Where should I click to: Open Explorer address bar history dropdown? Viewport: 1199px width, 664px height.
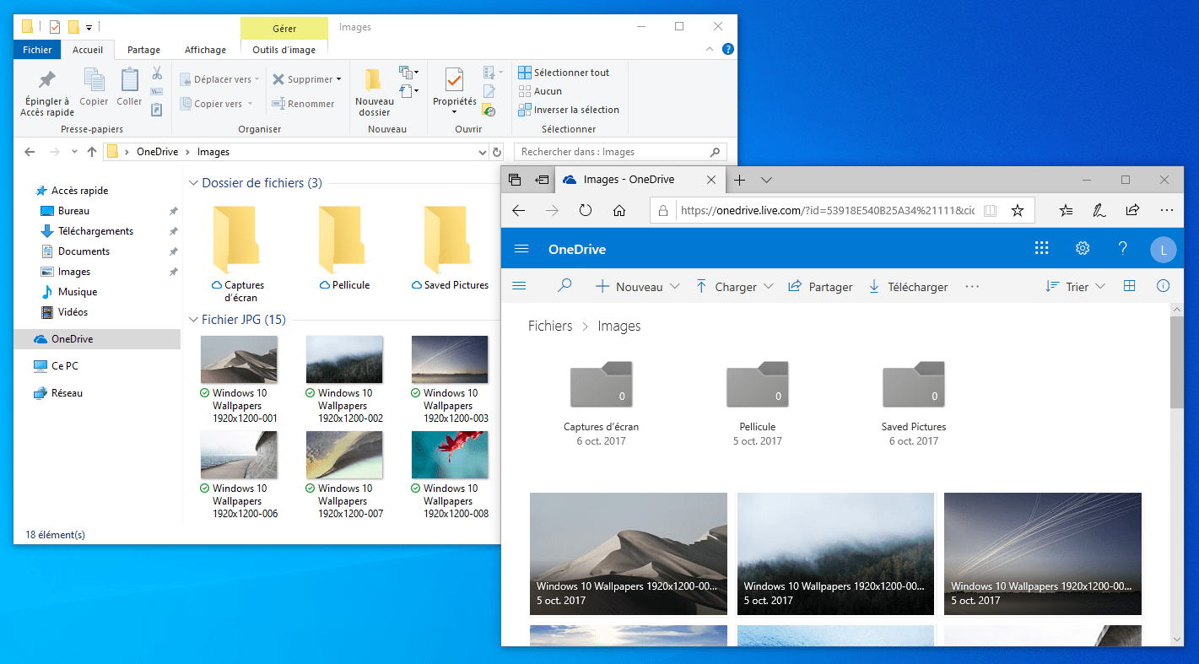click(483, 152)
